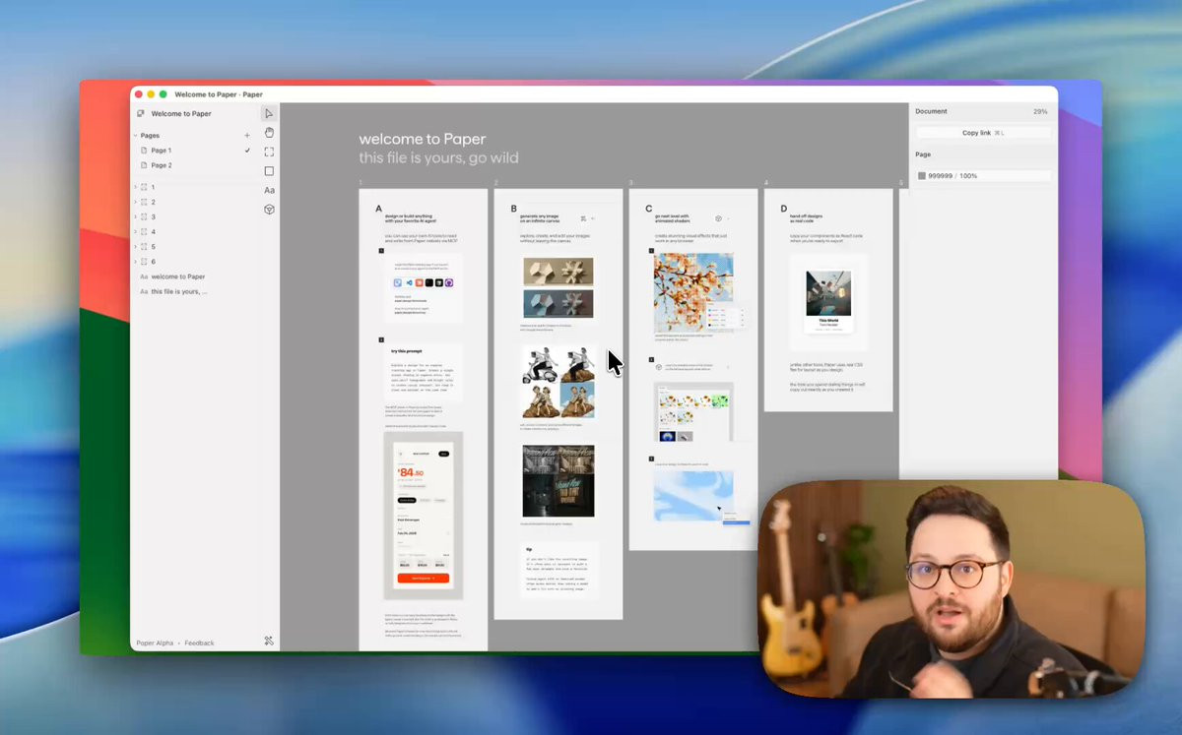Select artboard A on the canvas
The width and height of the screenshot is (1182, 735).
pos(423,419)
